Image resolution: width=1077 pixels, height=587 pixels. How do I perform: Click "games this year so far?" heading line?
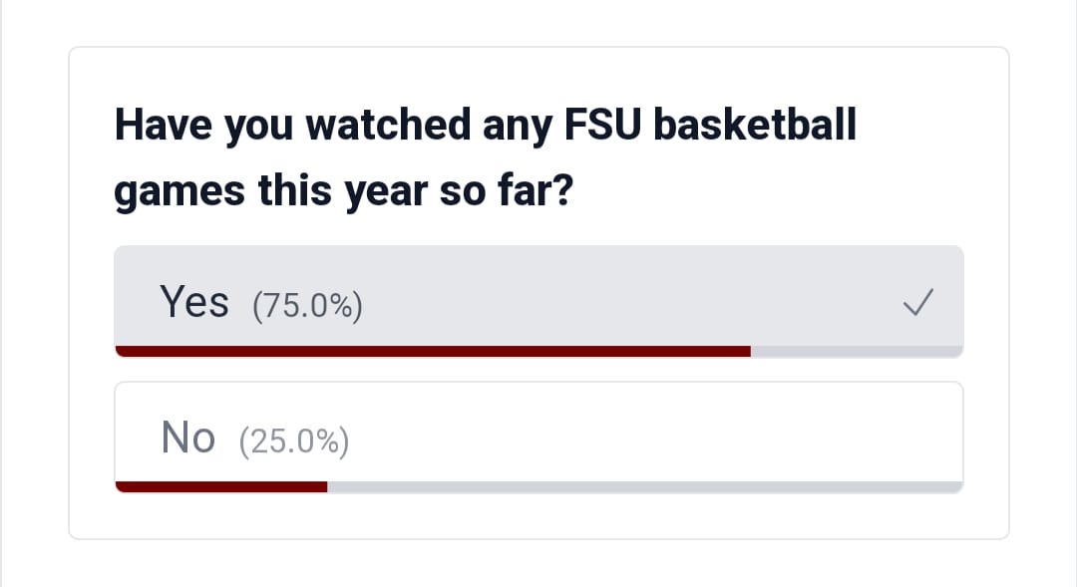pos(343,191)
